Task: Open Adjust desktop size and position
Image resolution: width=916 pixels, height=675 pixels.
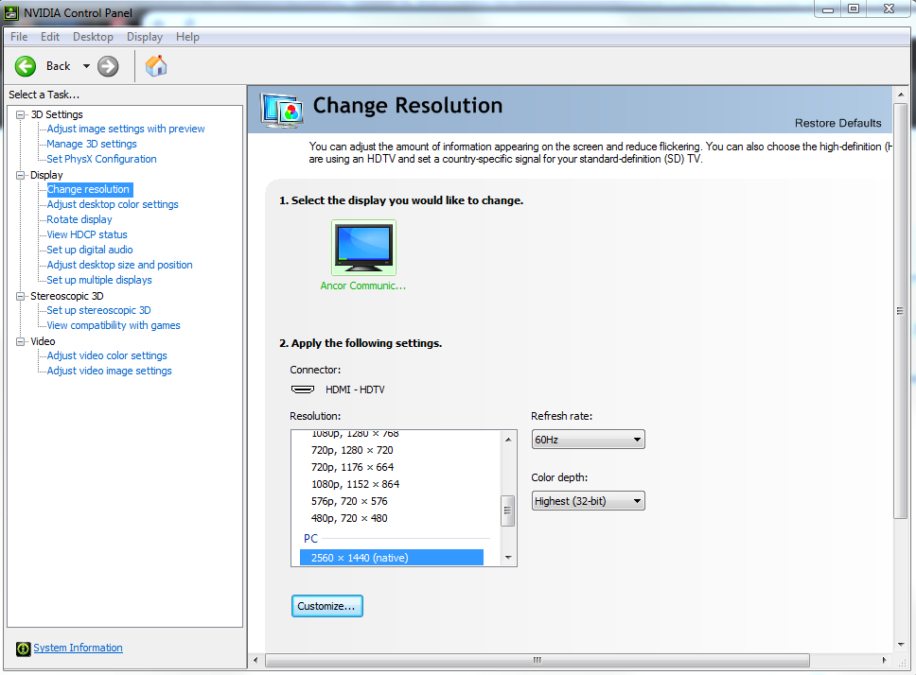Action: click(120, 266)
